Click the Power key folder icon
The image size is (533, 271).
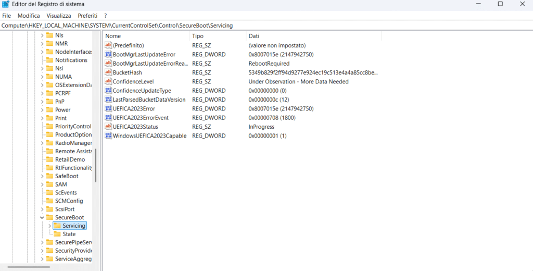pyautogui.click(x=49, y=110)
